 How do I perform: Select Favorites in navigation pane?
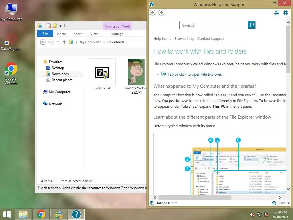(56, 62)
